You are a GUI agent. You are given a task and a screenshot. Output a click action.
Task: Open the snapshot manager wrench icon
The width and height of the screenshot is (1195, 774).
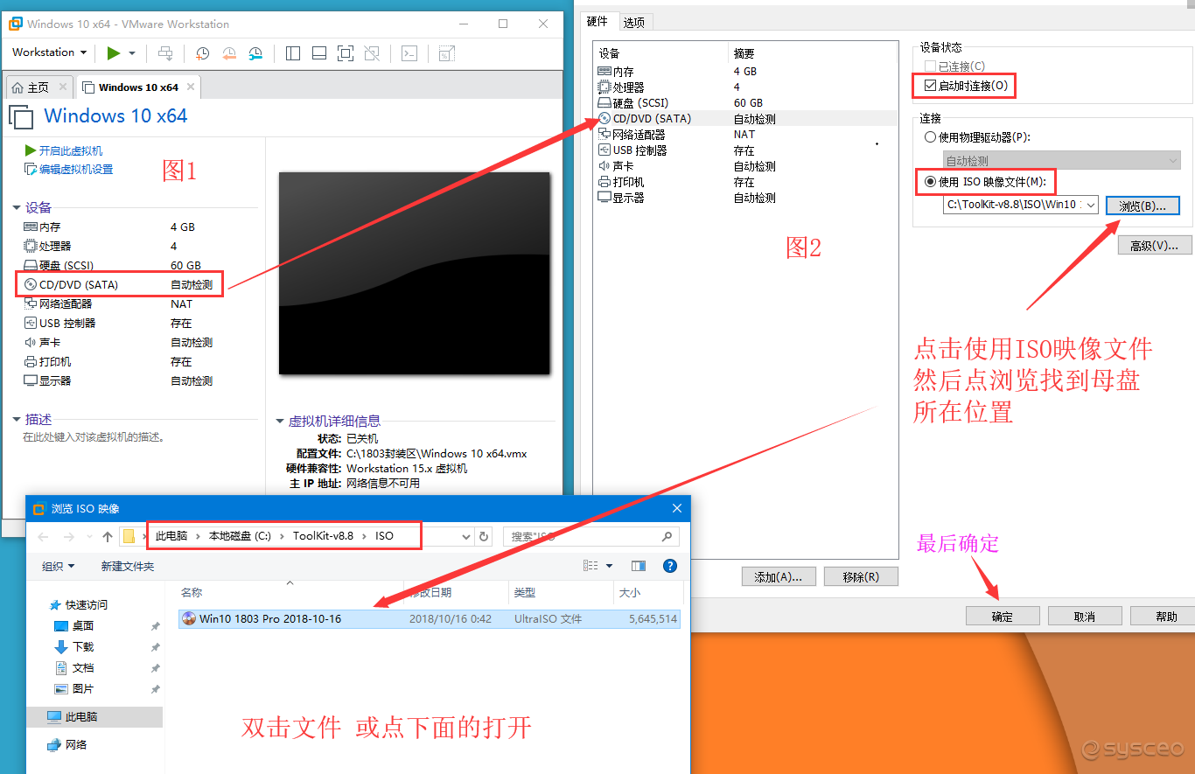(255, 53)
